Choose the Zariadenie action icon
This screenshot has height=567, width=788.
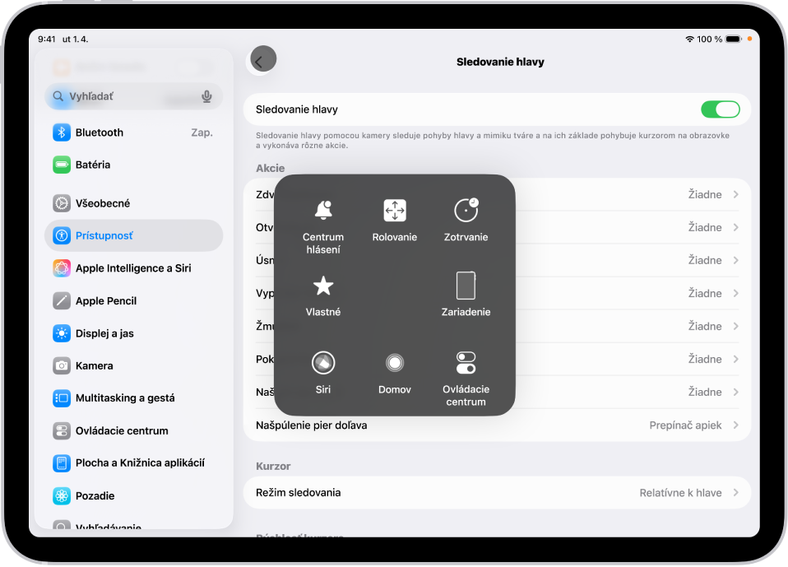[x=466, y=286]
